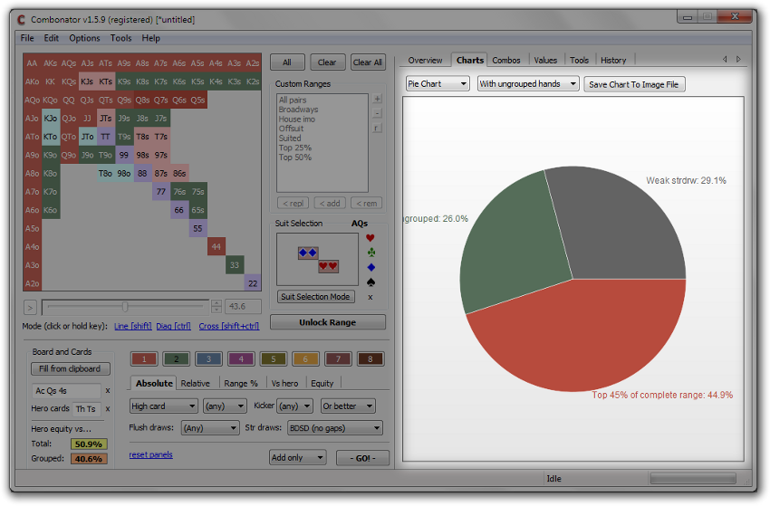770x506 pixels.
Task: Expand the Str draws BDSD dropdown
Action: [x=334, y=428]
